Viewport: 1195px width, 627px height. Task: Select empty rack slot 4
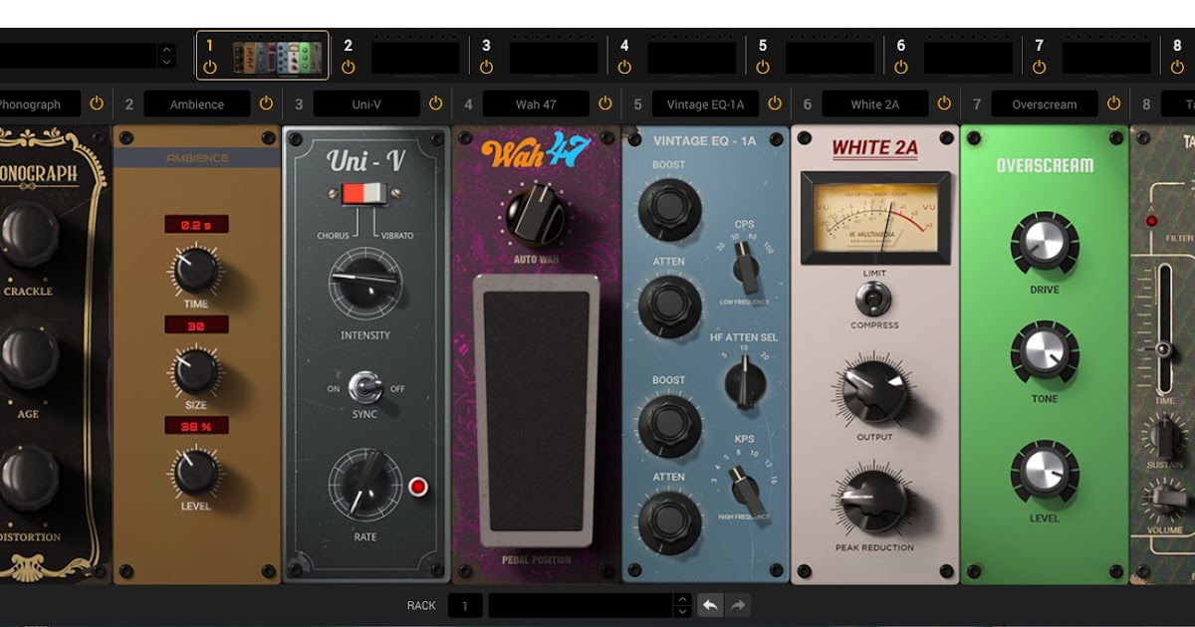(692, 58)
